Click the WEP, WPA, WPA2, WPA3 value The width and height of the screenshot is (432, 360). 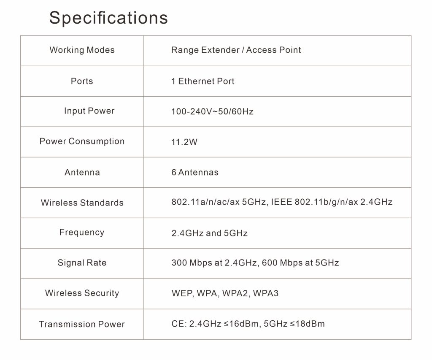[x=225, y=293]
